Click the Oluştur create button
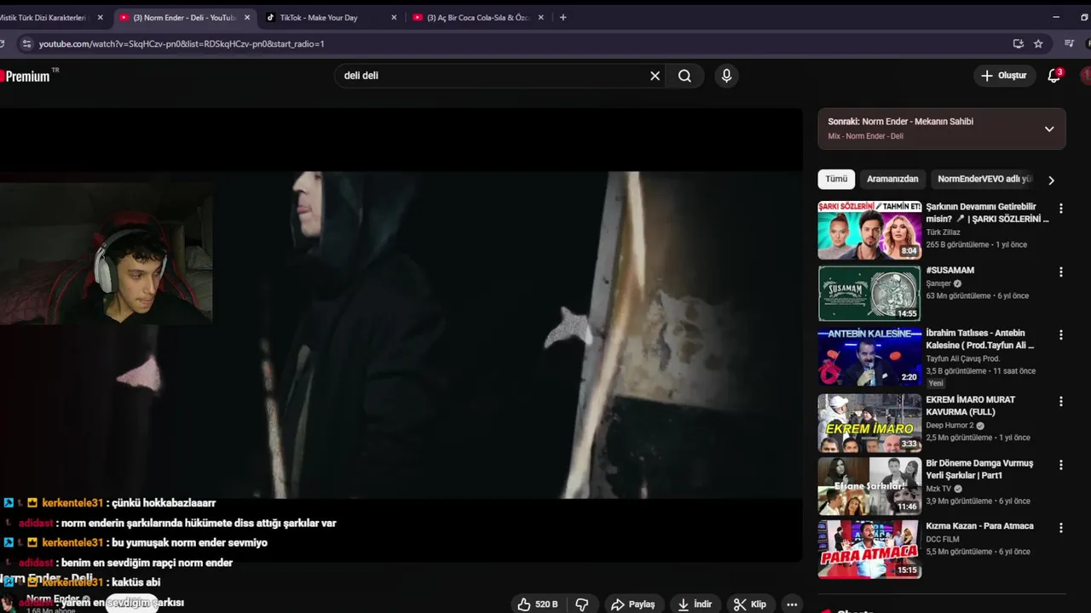This screenshot has height=613, width=1091. 1004,76
